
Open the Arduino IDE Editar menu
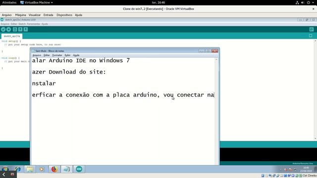click(x=14, y=24)
